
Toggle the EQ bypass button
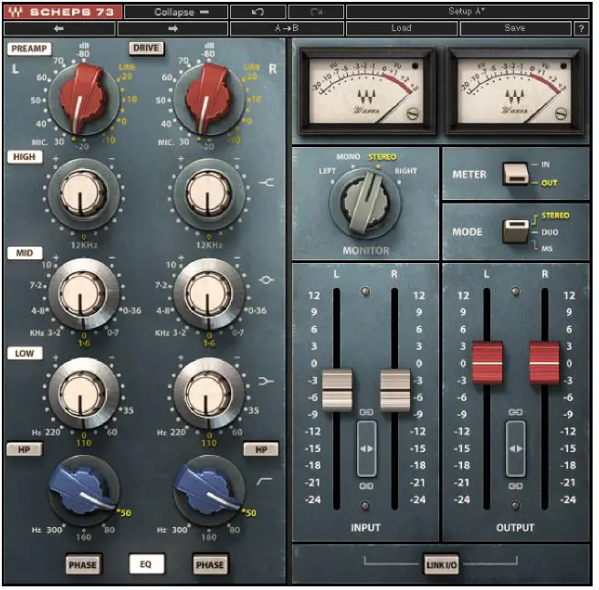(x=146, y=564)
